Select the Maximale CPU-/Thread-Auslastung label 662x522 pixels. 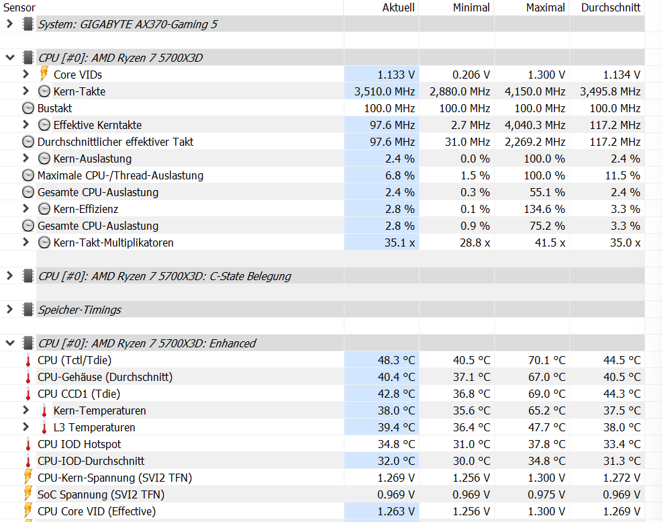(120, 175)
